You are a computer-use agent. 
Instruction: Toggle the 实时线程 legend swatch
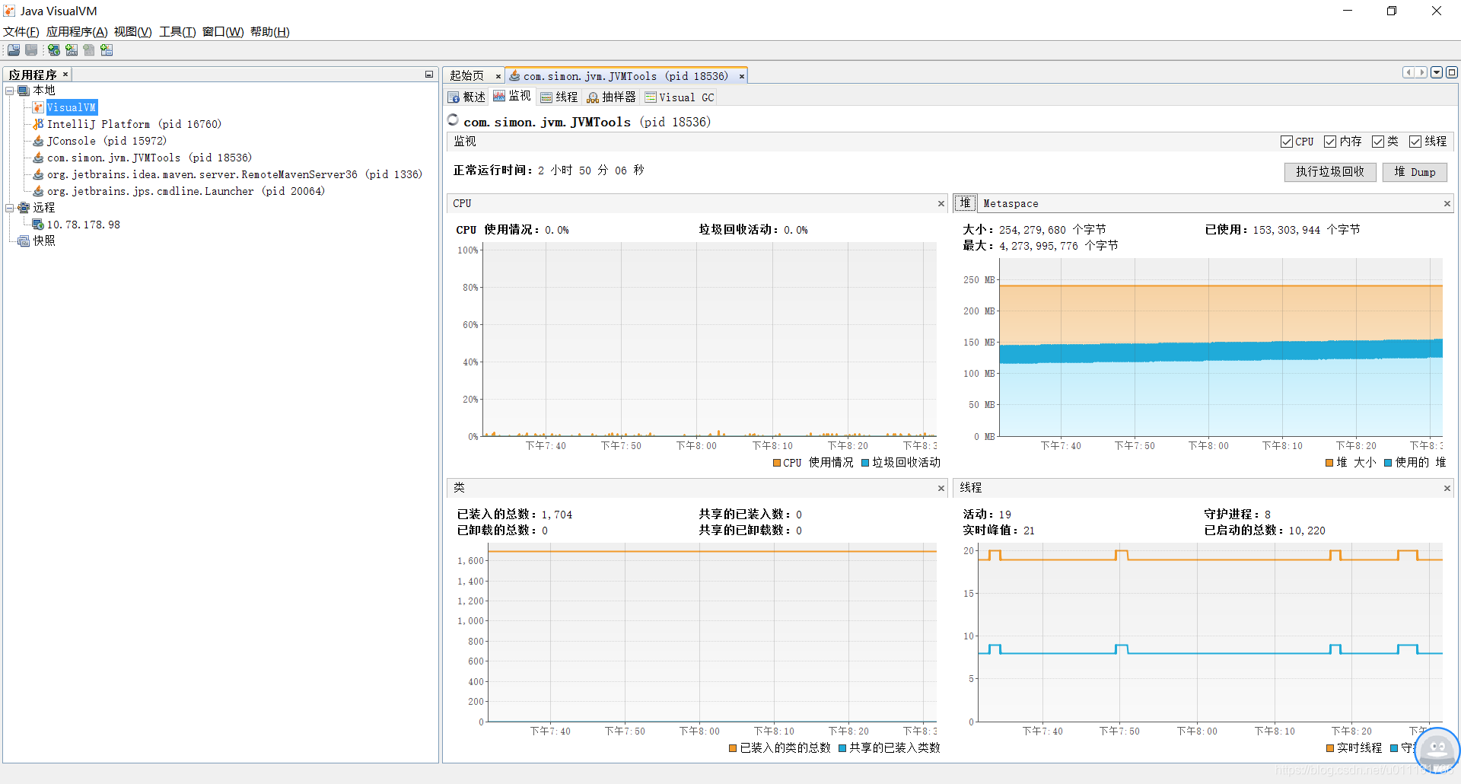tap(1330, 748)
